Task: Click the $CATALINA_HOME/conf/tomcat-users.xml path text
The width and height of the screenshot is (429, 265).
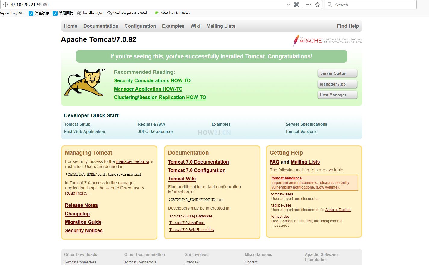Action: point(104,175)
